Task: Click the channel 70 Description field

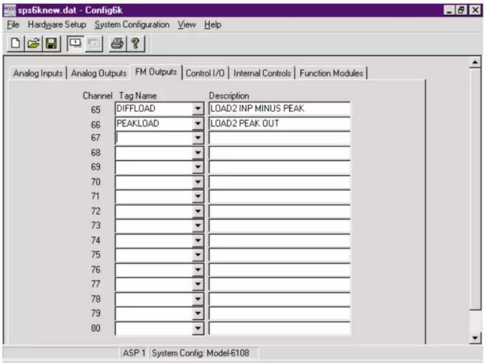Action: [x=280, y=182]
